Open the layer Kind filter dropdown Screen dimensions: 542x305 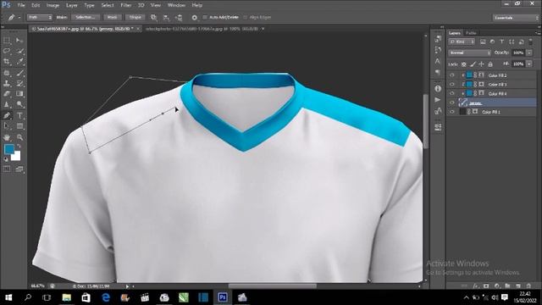[462, 42]
